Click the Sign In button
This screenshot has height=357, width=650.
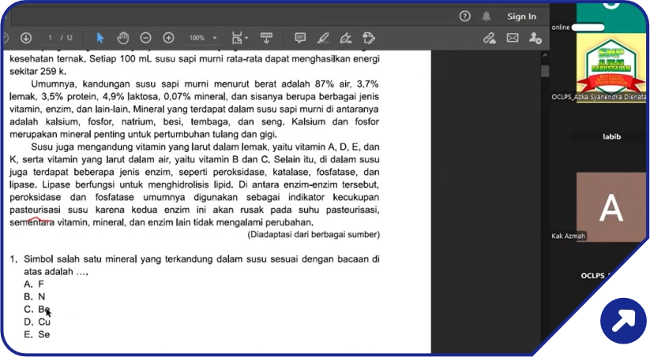click(521, 16)
